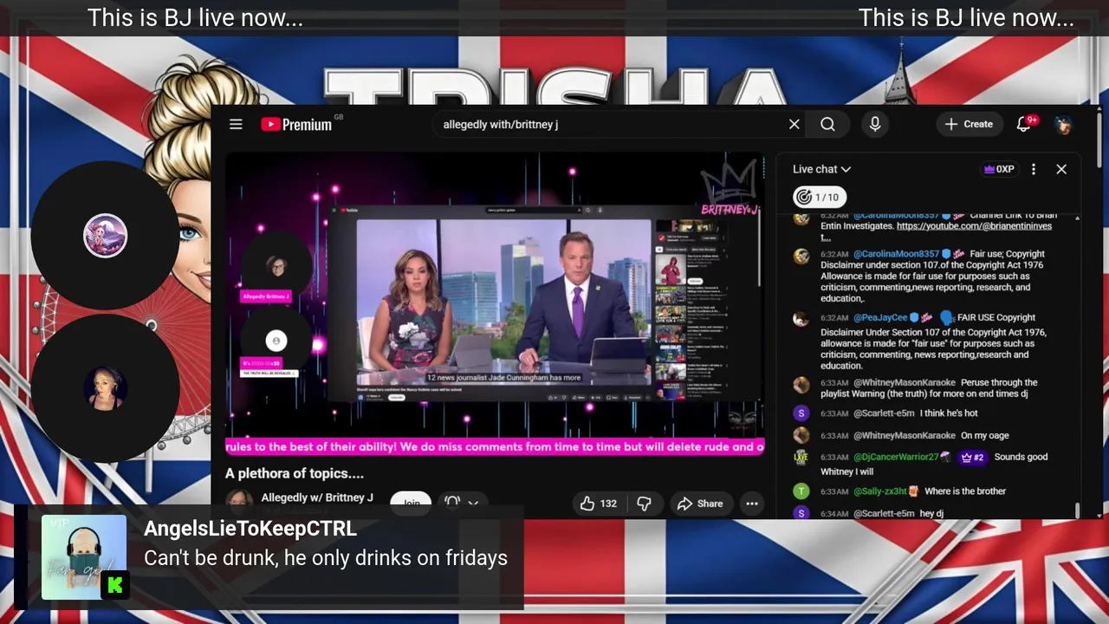The height and width of the screenshot is (624, 1109).
Task: Open Allegedly w/ Brittney J channel name
Action: click(x=317, y=497)
